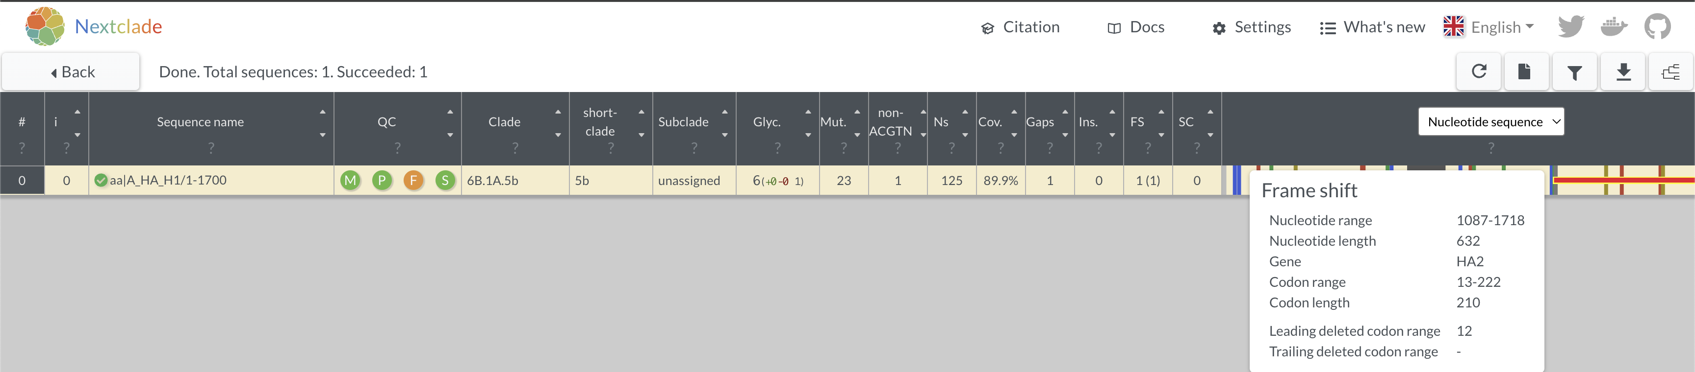1695x372 pixels.
Task: Click the green M QC status badge
Action: coord(350,180)
